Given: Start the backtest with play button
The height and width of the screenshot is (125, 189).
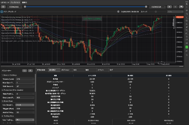Looking at the screenshot, I should pos(169,7).
